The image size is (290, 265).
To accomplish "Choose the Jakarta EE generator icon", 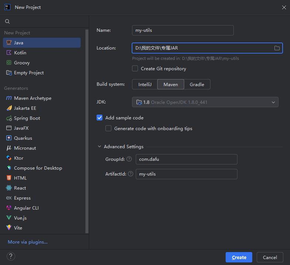I will click(9, 108).
